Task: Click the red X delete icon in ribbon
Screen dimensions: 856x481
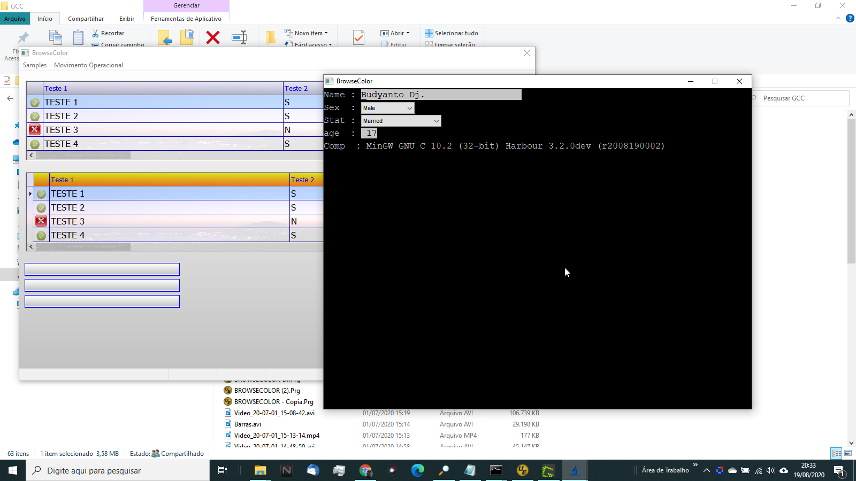Action: [213, 37]
